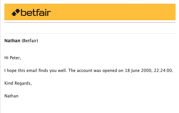This screenshot has height=113, width=179.
Task: Click the empty orange banner area
Action: coord(113,12)
